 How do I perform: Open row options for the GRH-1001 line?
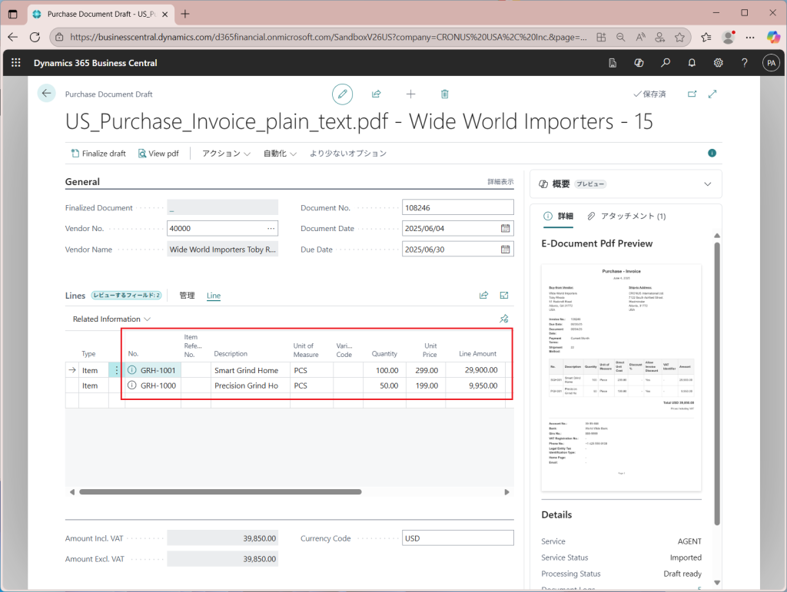click(117, 370)
